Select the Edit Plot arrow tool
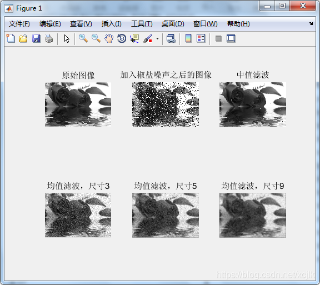Viewport: 320px width, 285px height. (x=67, y=38)
